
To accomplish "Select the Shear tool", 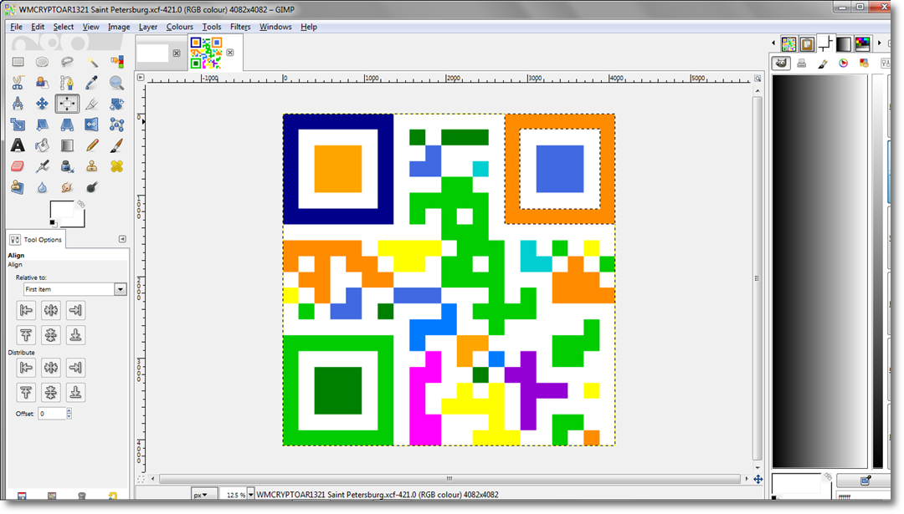I will coord(42,125).
